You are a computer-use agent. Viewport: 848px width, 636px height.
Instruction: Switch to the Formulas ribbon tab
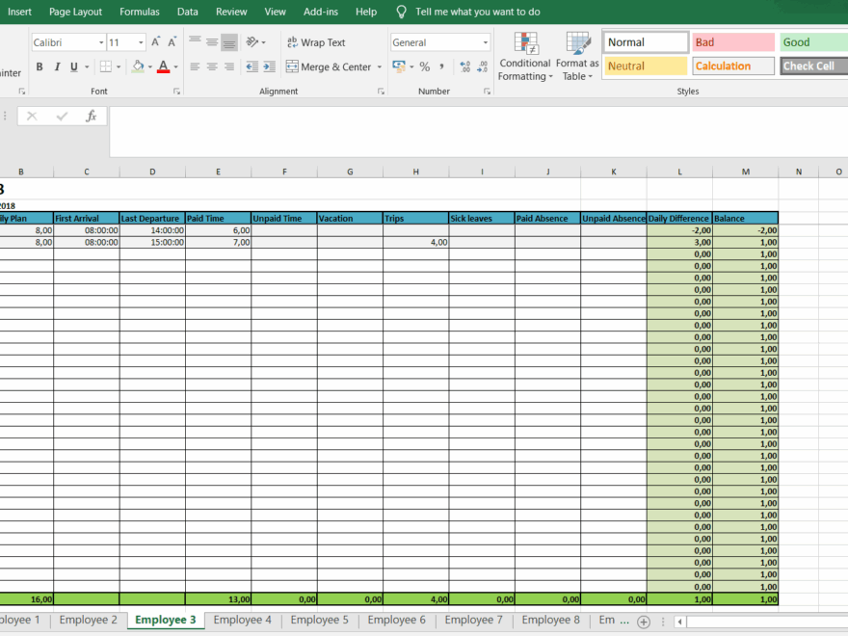tap(139, 12)
